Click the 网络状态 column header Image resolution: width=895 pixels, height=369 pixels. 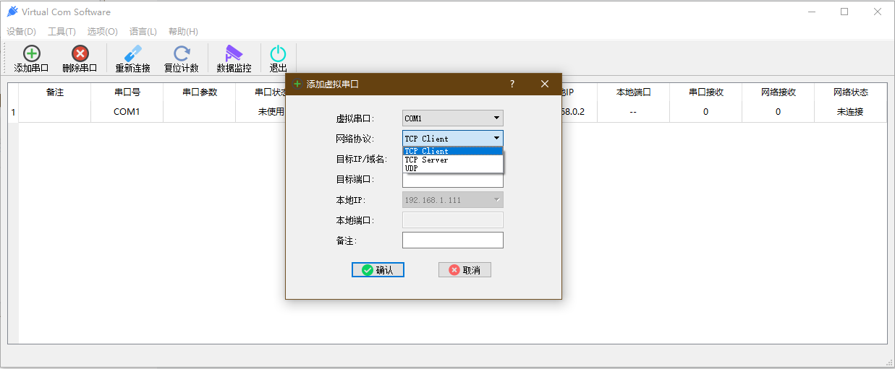(x=851, y=92)
